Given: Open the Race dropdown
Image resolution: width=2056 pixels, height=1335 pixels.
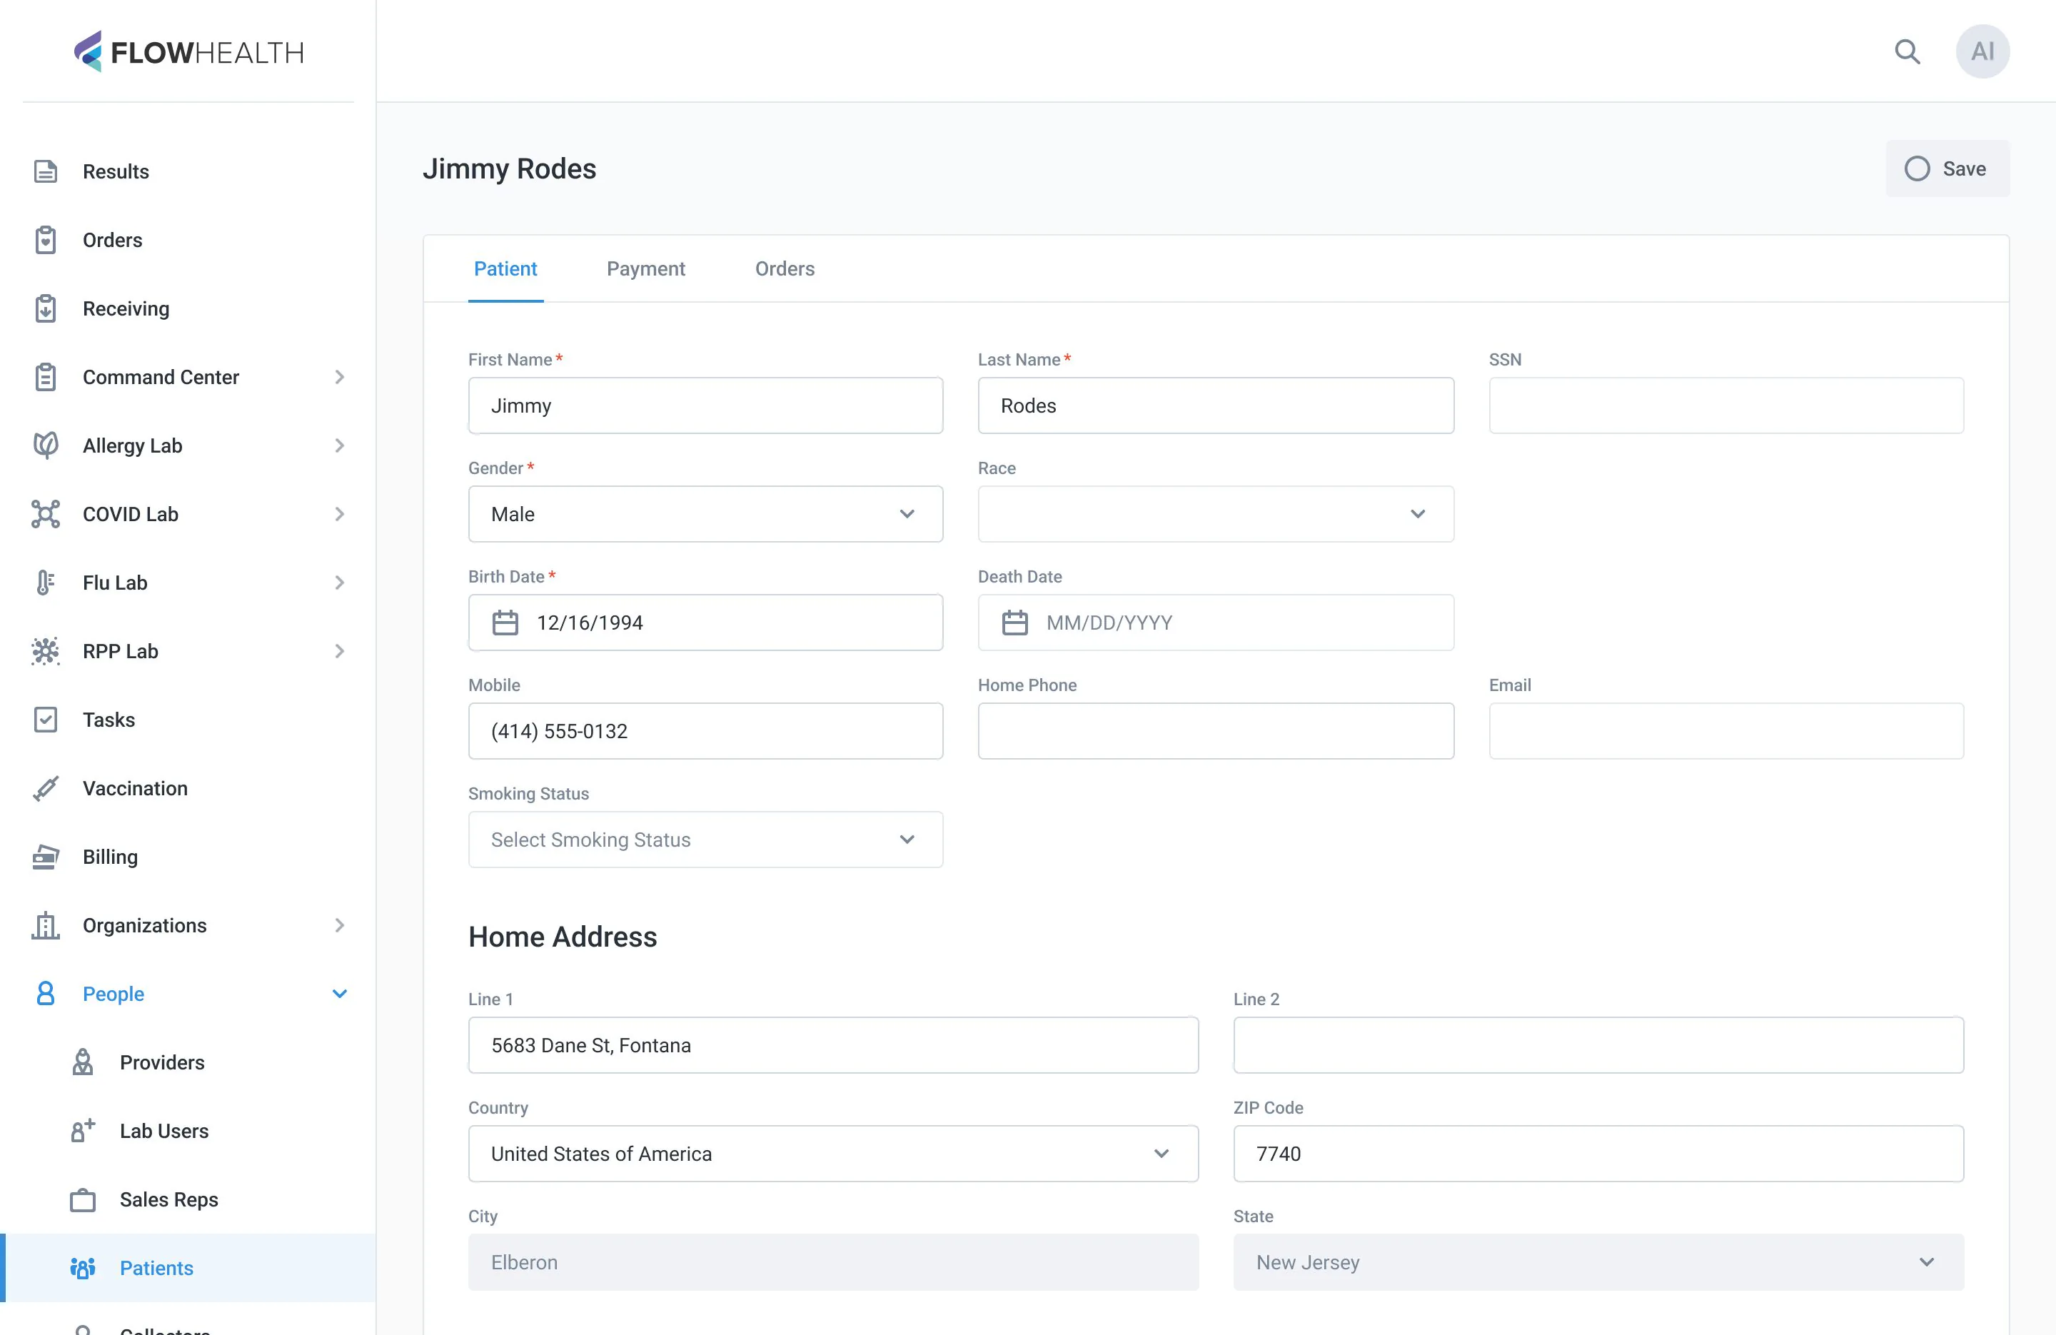Looking at the screenshot, I should 1216,514.
